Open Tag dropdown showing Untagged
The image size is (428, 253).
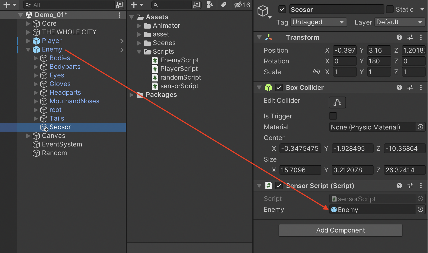pyautogui.click(x=319, y=22)
